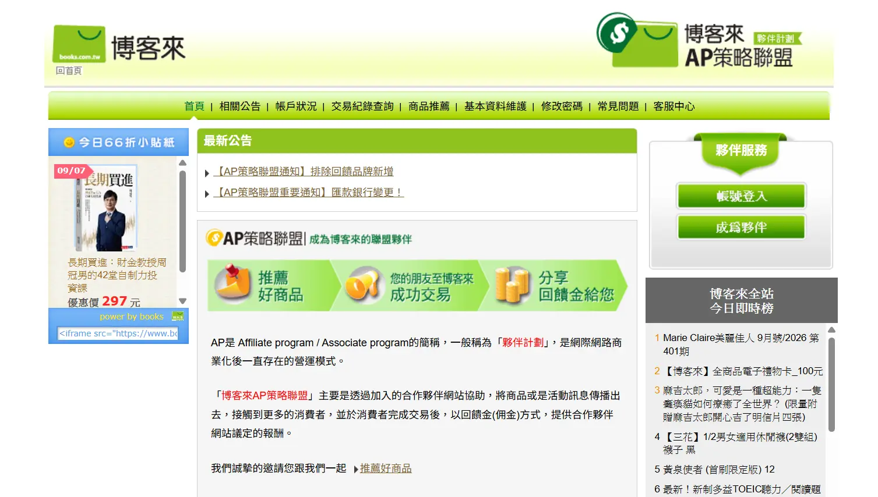The image size is (878, 497).
Task: Click the arrow bullet before 排除回饋品牌新增
Action: [207, 173]
